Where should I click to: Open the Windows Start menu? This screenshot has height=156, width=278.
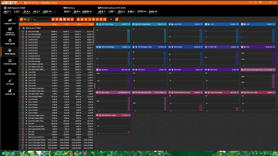point(3,153)
